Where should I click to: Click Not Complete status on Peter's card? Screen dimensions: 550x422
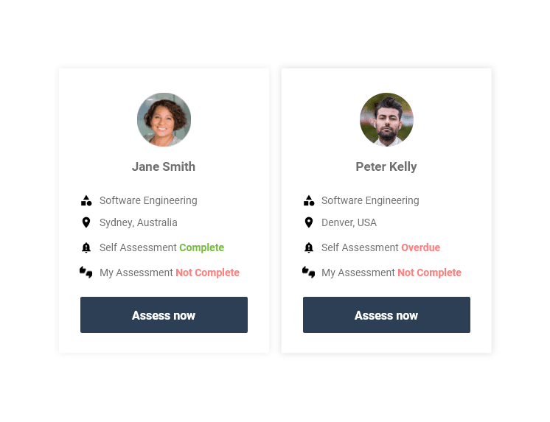(429, 272)
